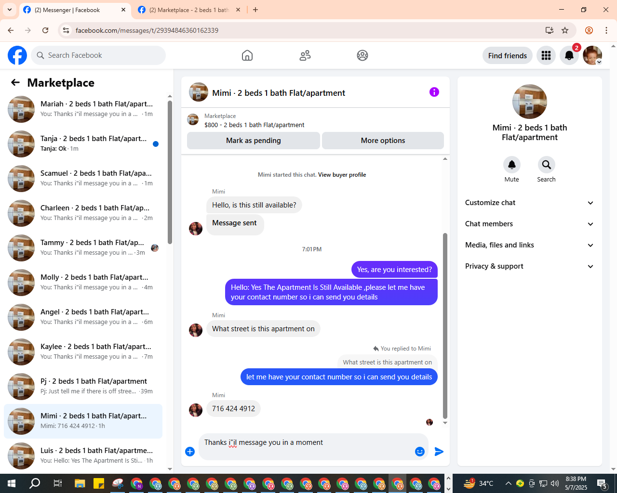This screenshot has width=617, height=493.
Task: Click More options button
Action: [383, 141]
